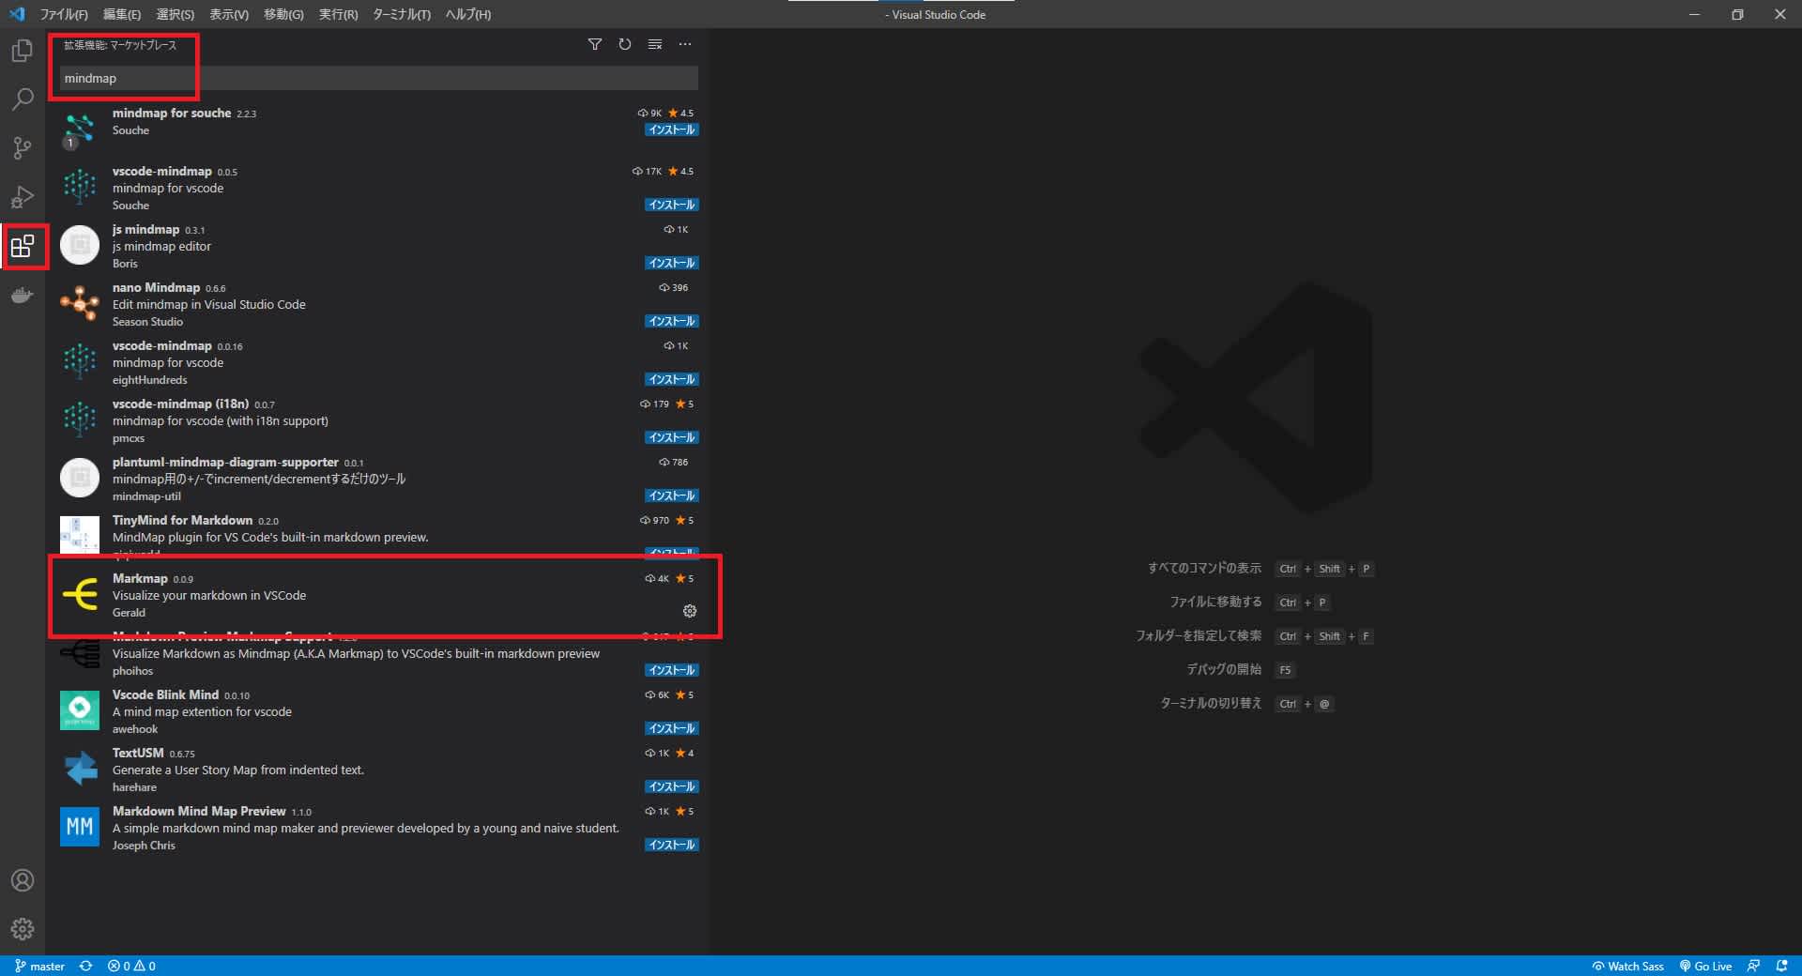Install vscode-mindmap 0.0.5 by Souche
This screenshot has height=976, width=1802.
coord(672,205)
